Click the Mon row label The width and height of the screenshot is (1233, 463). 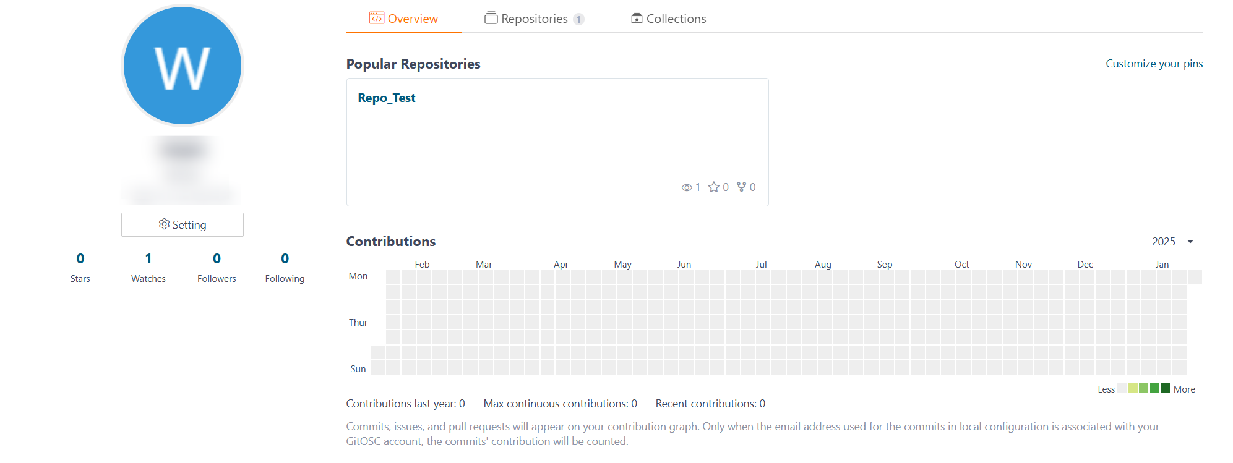click(358, 276)
